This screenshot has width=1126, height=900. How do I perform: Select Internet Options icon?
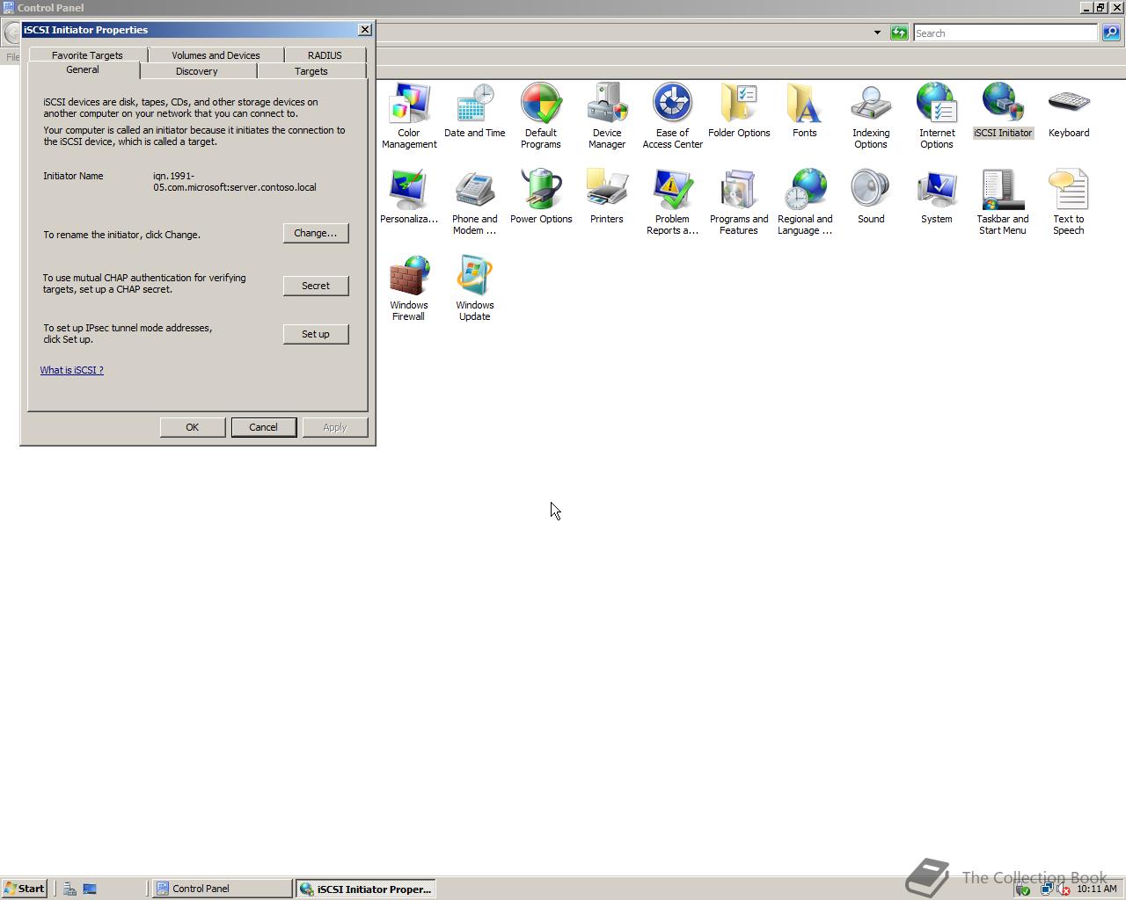(x=937, y=116)
